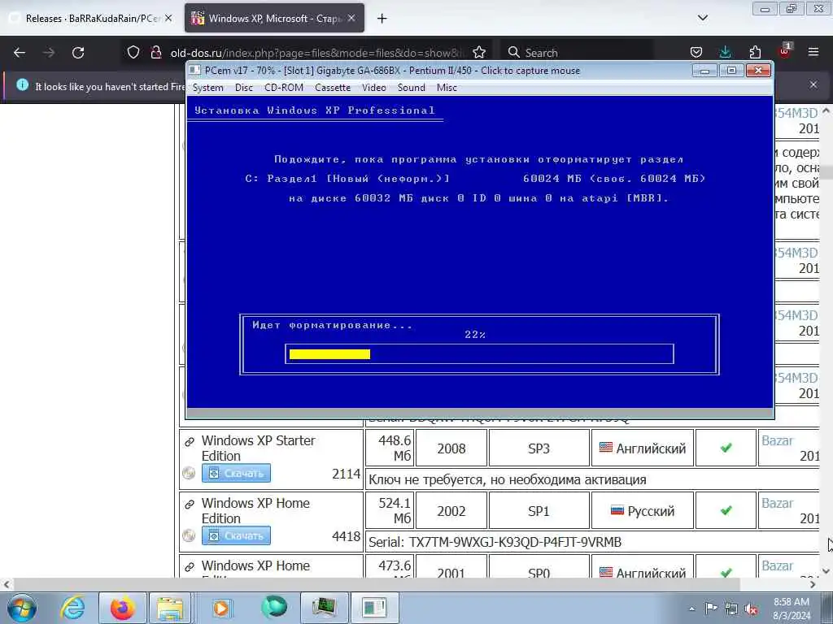Image resolution: width=833 pixels, height=624 pixels.
Task: Open the Windows XP Home Edition 524.1 МБ permalink icon
Action: pos(189,504)
